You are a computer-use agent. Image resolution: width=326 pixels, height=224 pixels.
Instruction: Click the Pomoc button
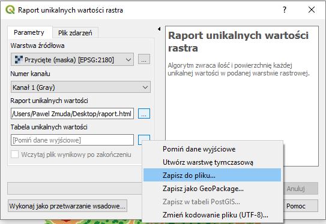pos(300,206)
